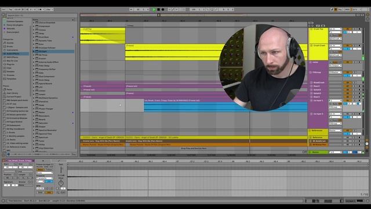
Task: Select the Echo device icon
Action: click(x=37, y=44)
